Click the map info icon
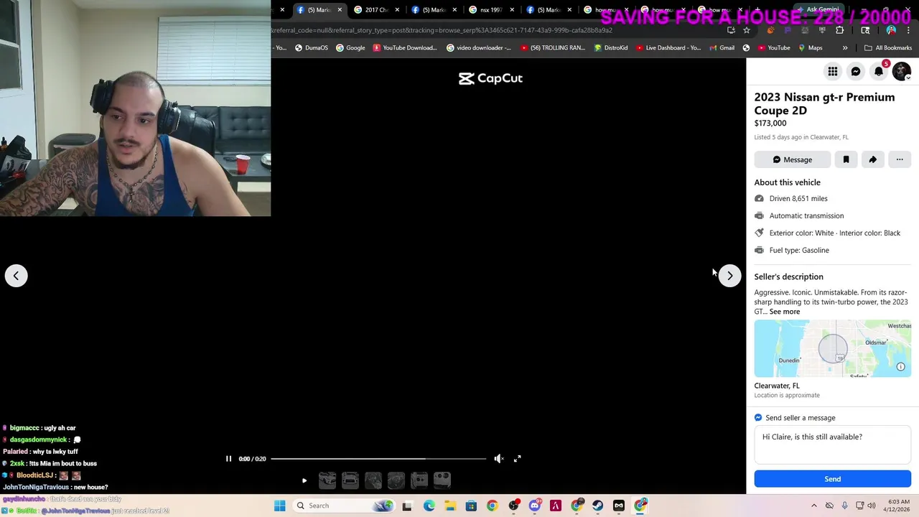 [x=901, y=367]
